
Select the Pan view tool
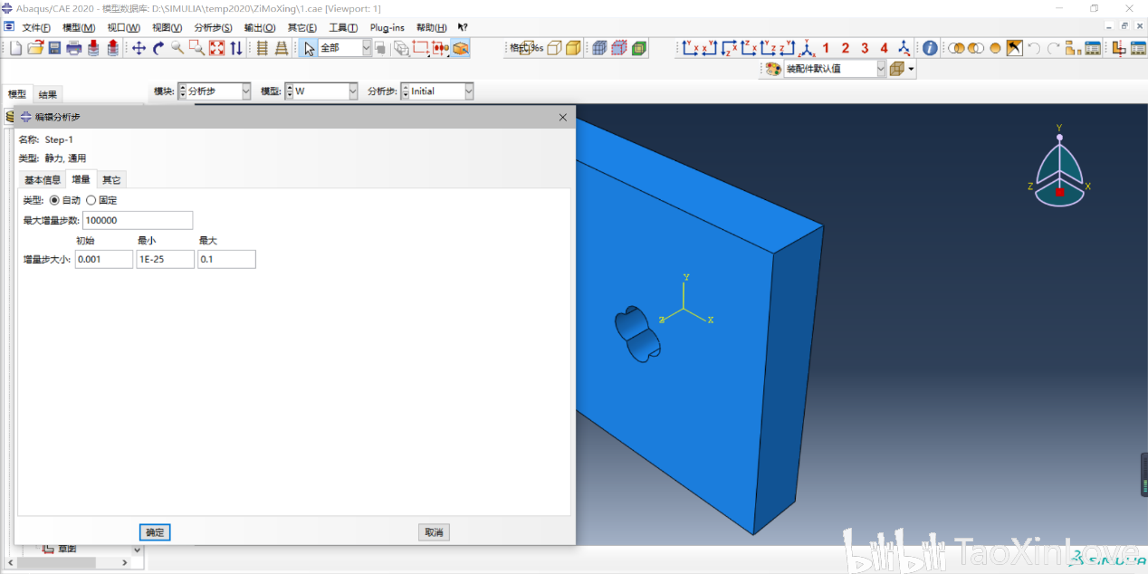click(x=139, y=48)
